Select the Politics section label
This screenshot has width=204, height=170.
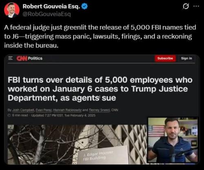tap(35, 58)
